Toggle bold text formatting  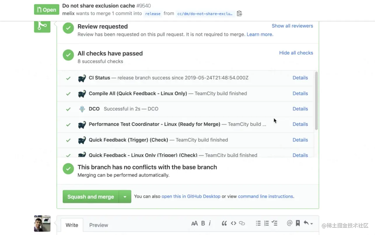click(x=203, y=223)
